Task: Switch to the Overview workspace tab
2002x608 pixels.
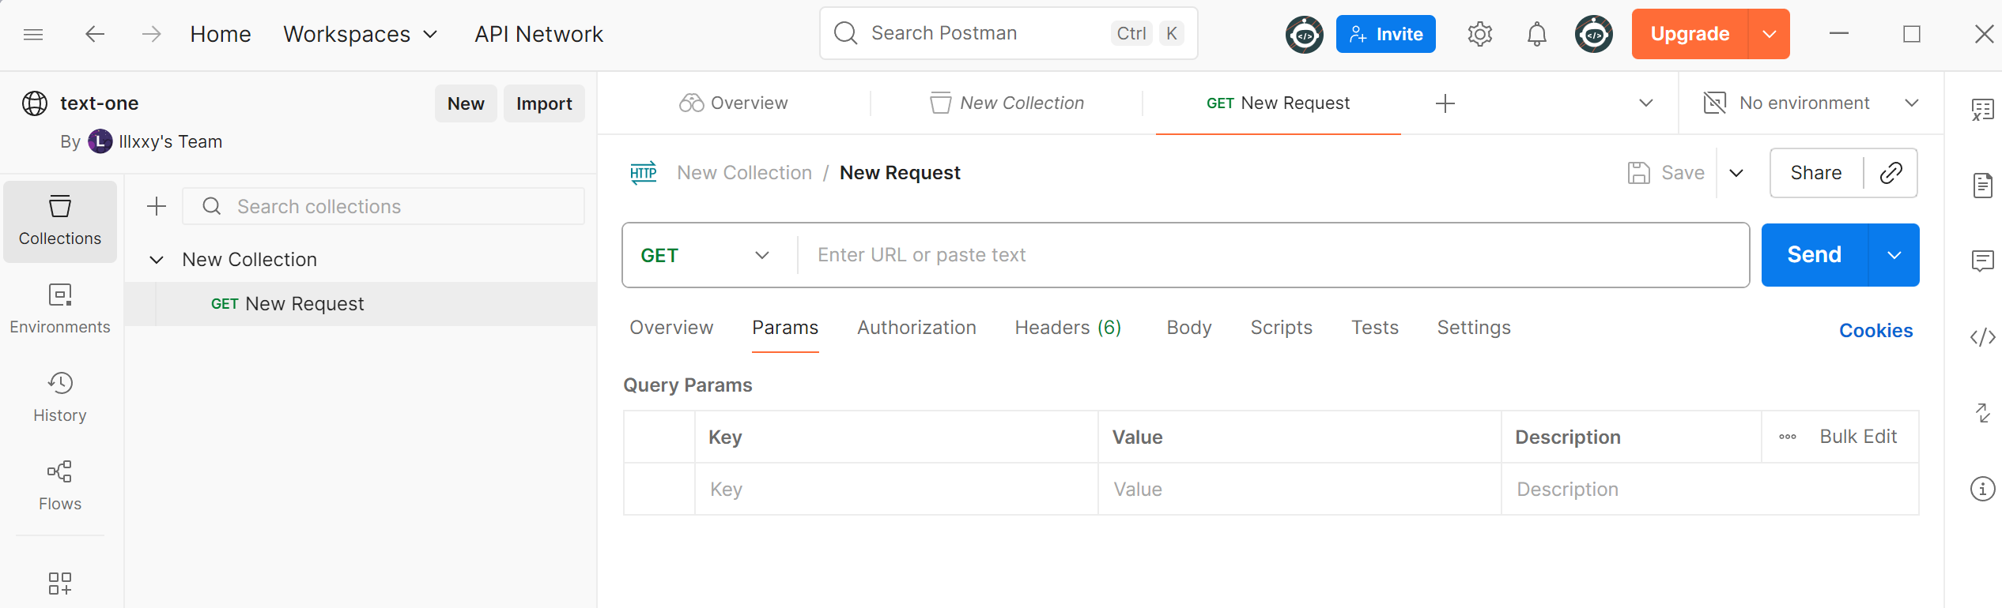Action: pyautogui.click(x=734, y=103)
